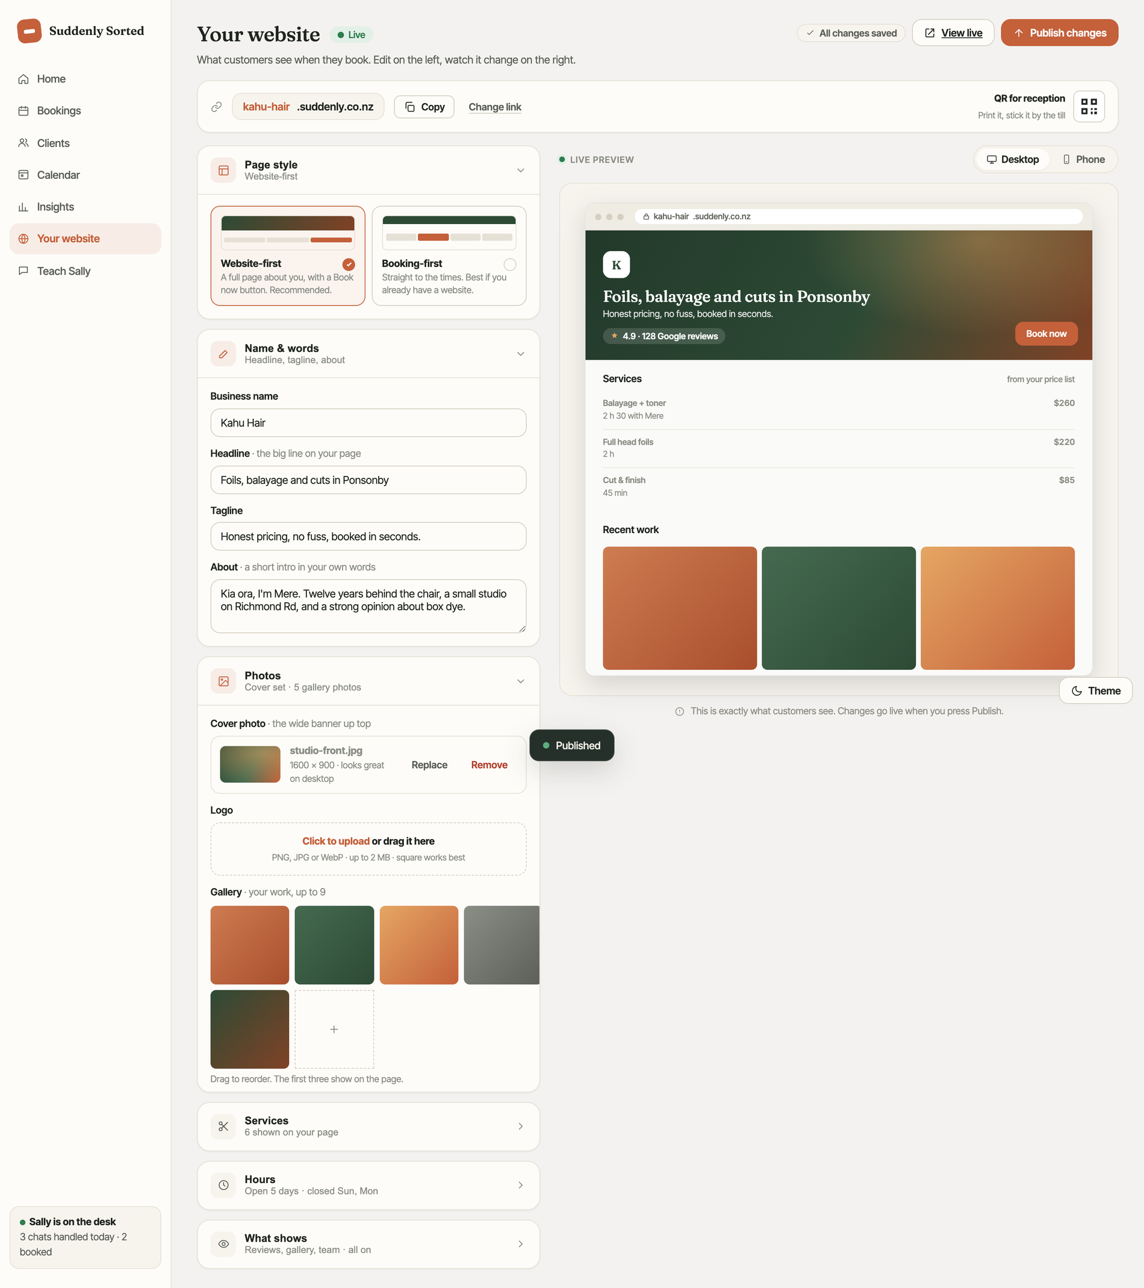The image size is (1144, 1288).
Task: Go to Bookings in the sidebar
Action: coord(85,111)
